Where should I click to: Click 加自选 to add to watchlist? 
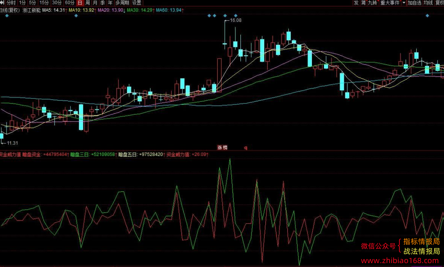(415, 3)
